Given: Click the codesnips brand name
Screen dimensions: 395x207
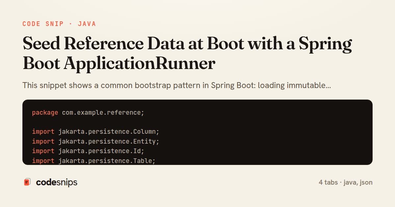Looking at the screenshot, I should click(x=56, y=182).
